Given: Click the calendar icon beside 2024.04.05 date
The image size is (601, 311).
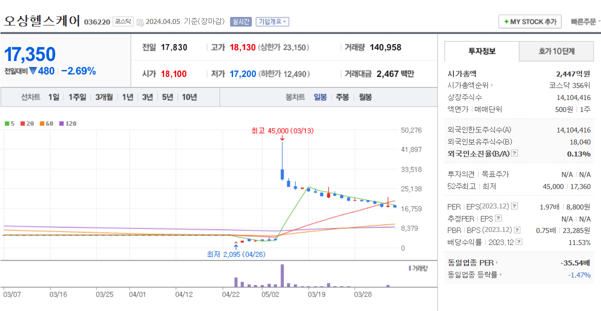Looking at the screenshot, I should click(x=140, y=22).
